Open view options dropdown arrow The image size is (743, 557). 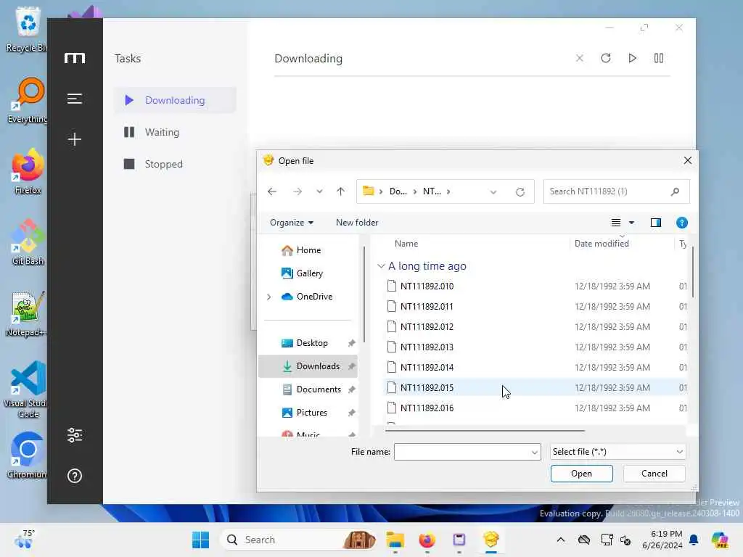[631, 223]
